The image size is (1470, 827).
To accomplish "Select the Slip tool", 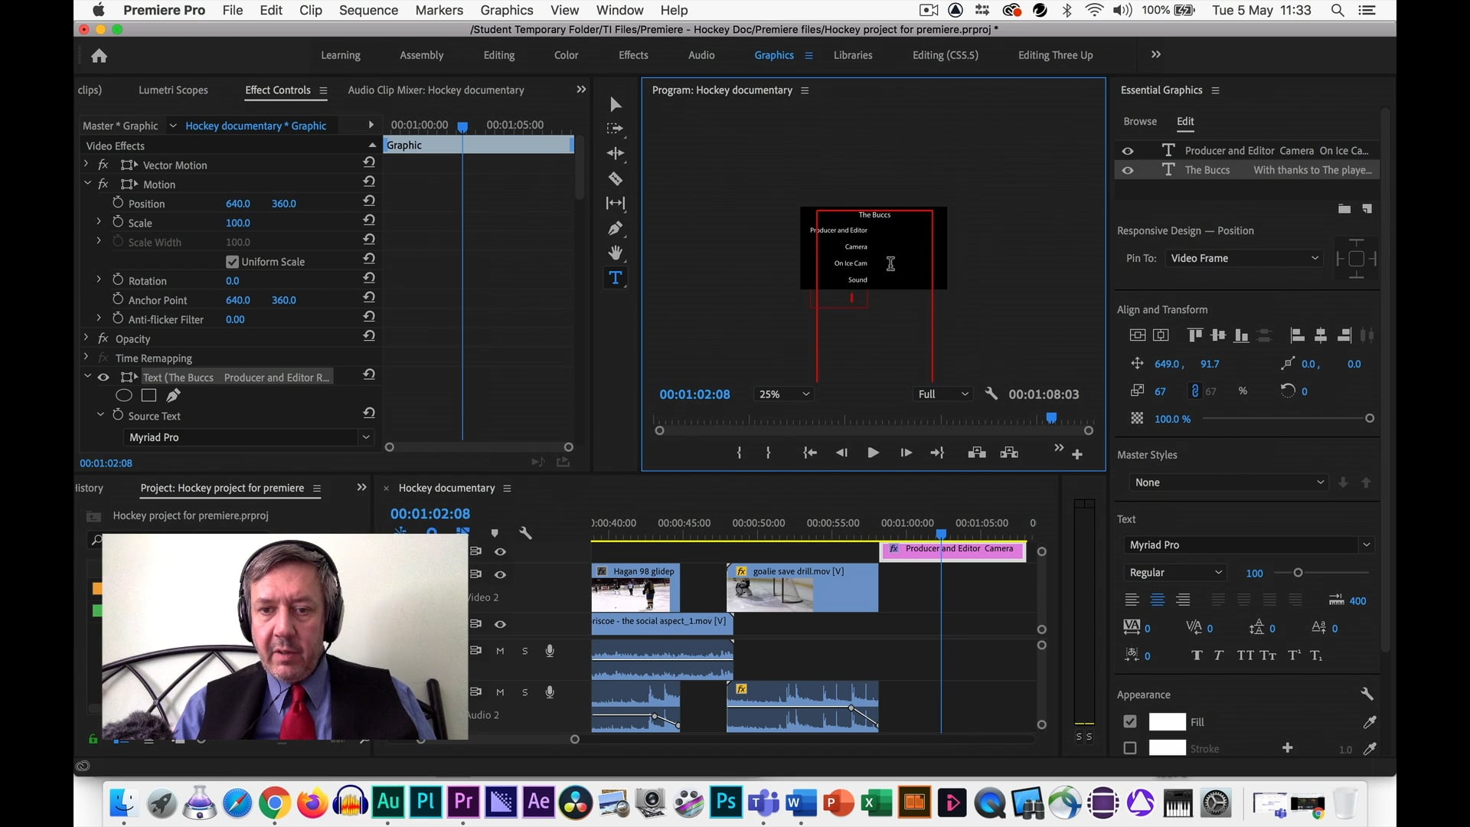I will pyautogui.click(x=616, y=203).
